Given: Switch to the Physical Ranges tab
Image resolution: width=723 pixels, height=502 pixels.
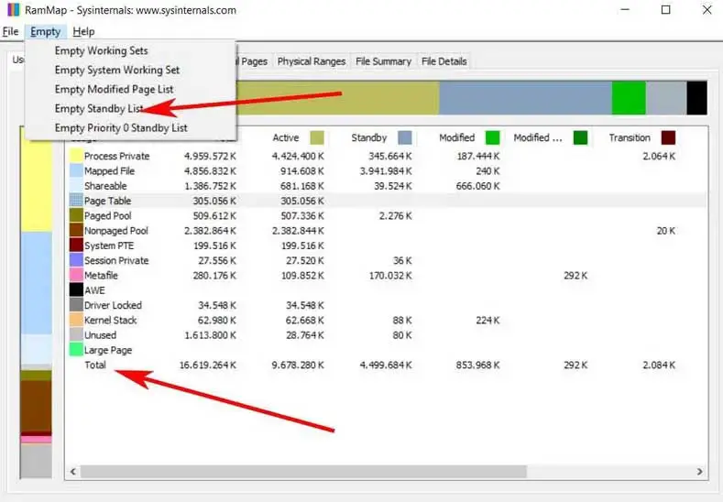Looking at the screenshot, I should (x=312, y=61).
